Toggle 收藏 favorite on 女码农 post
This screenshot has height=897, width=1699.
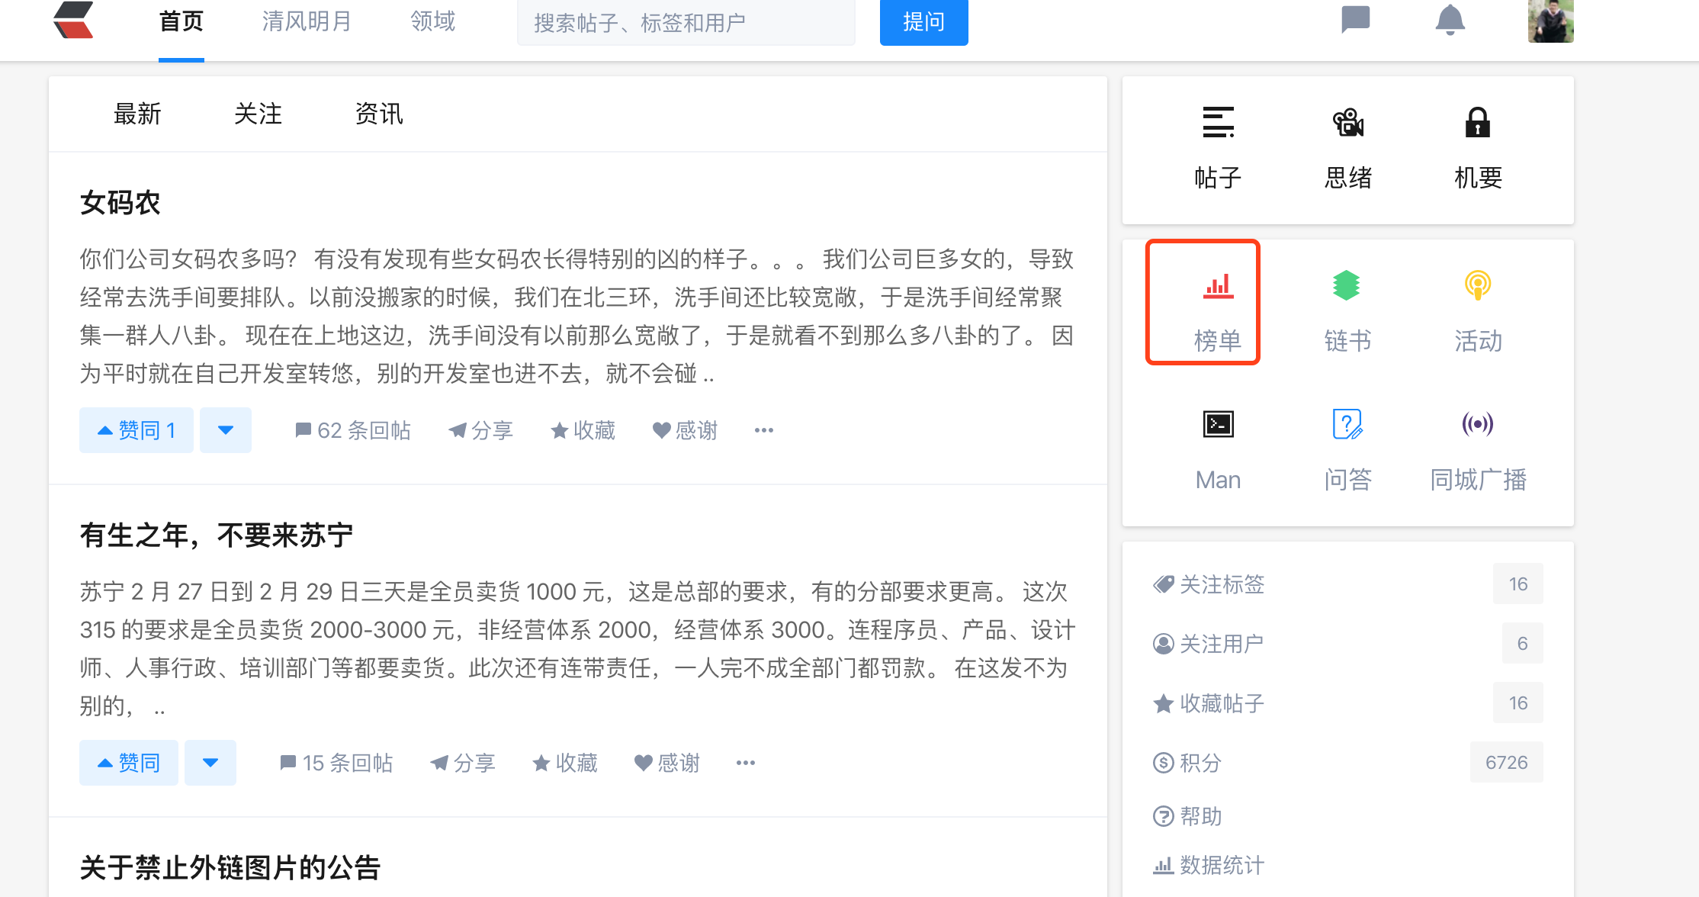click(583, 430)
